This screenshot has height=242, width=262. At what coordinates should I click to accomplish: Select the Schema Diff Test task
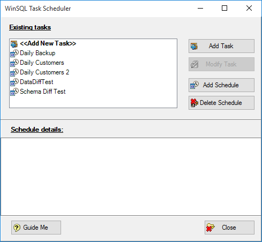click(x=43, y=92)
